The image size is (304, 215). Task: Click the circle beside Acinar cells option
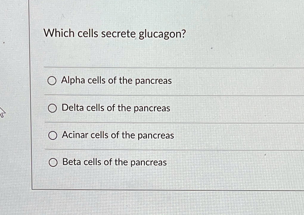(x=53, y=135)
